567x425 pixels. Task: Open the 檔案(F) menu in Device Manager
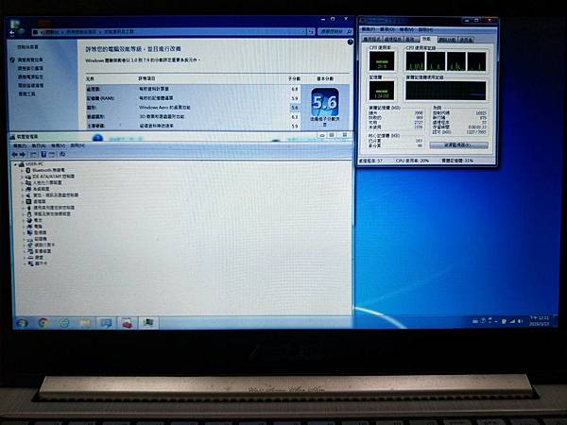pyautogui.click(x=20, y=145)
